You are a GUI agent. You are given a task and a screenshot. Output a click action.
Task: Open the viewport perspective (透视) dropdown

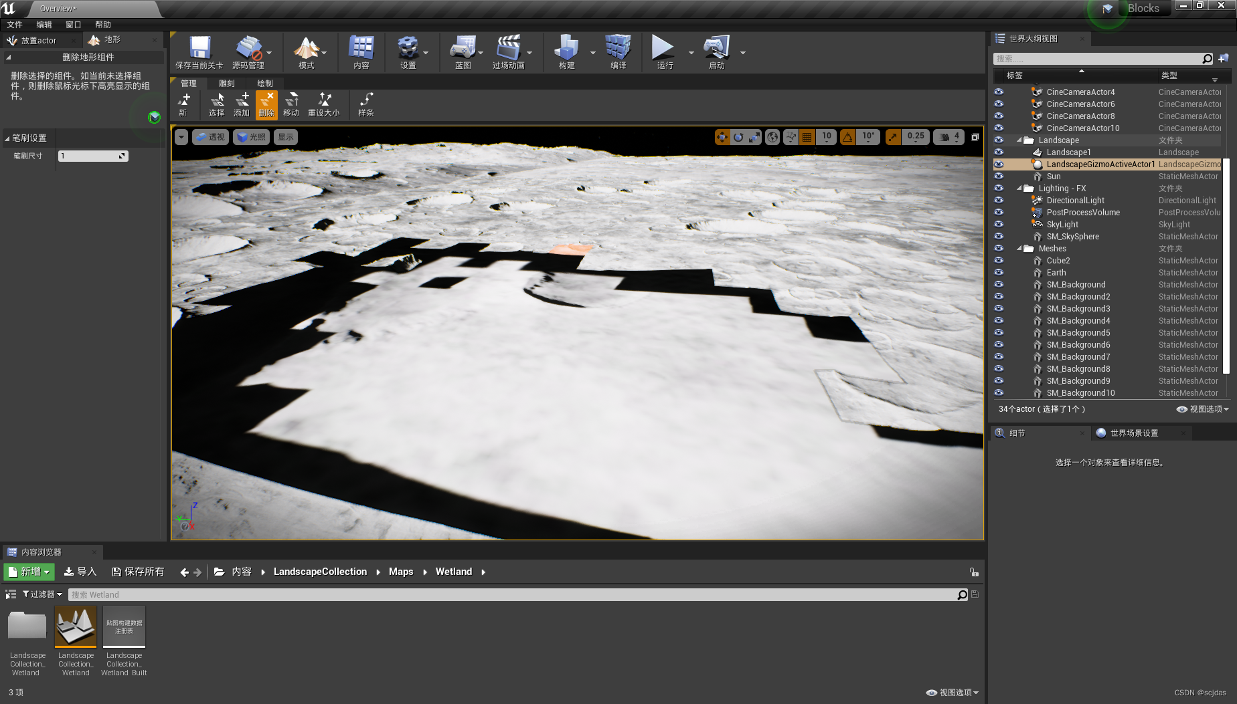tap(210, 136)
